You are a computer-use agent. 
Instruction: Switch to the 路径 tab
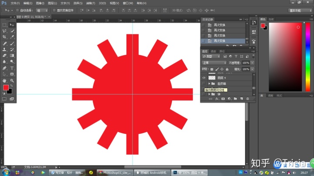tap(222, 51)
